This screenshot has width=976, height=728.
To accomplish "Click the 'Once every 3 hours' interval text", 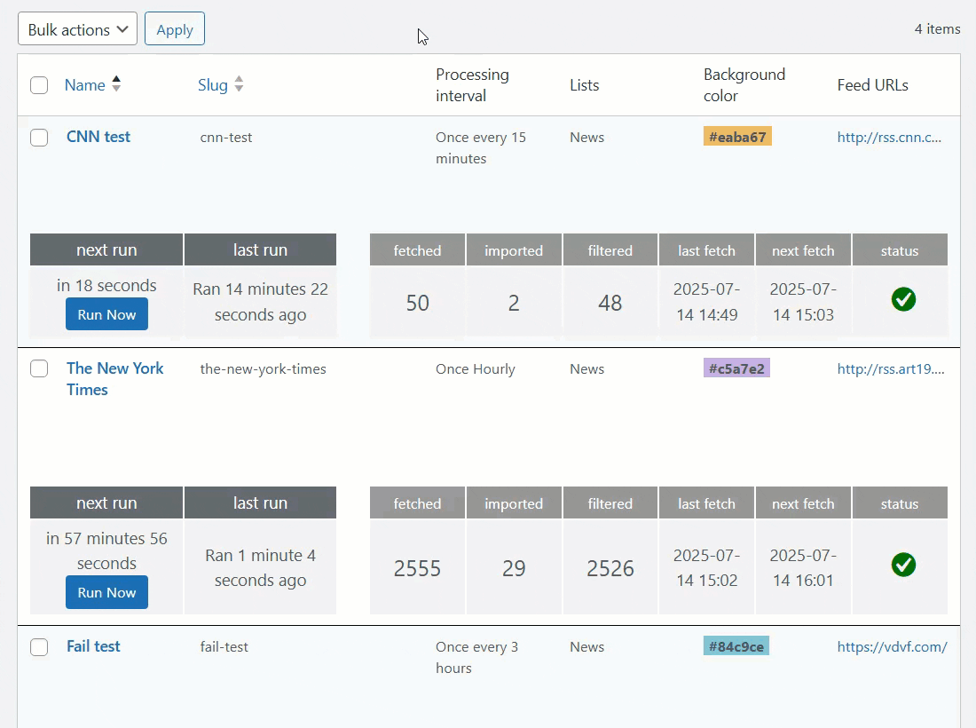I will point(476,657).
